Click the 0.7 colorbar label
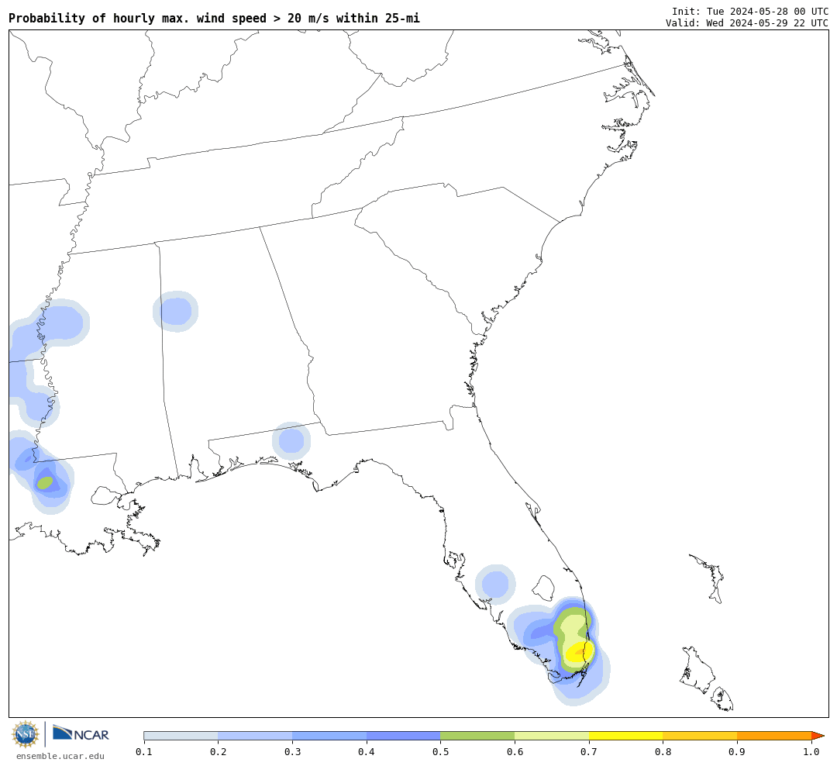The width and height of the screenshot is (837, 766). click(589, 752)
